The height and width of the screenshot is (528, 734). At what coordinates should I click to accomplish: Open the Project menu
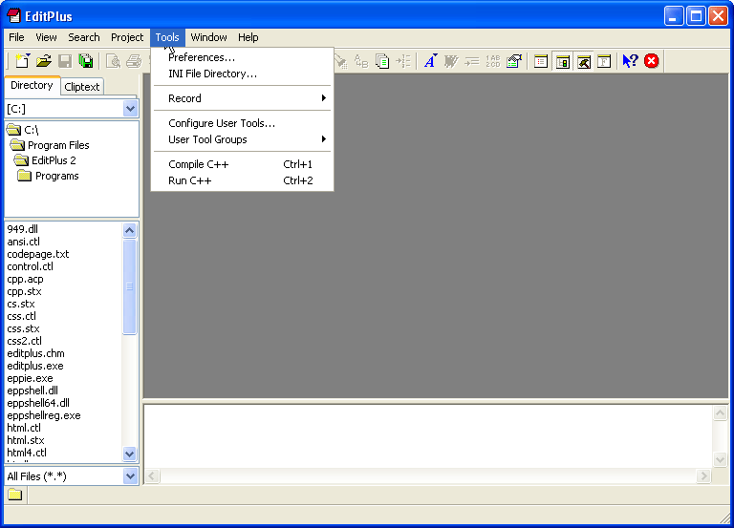click(x=127, y=37)
